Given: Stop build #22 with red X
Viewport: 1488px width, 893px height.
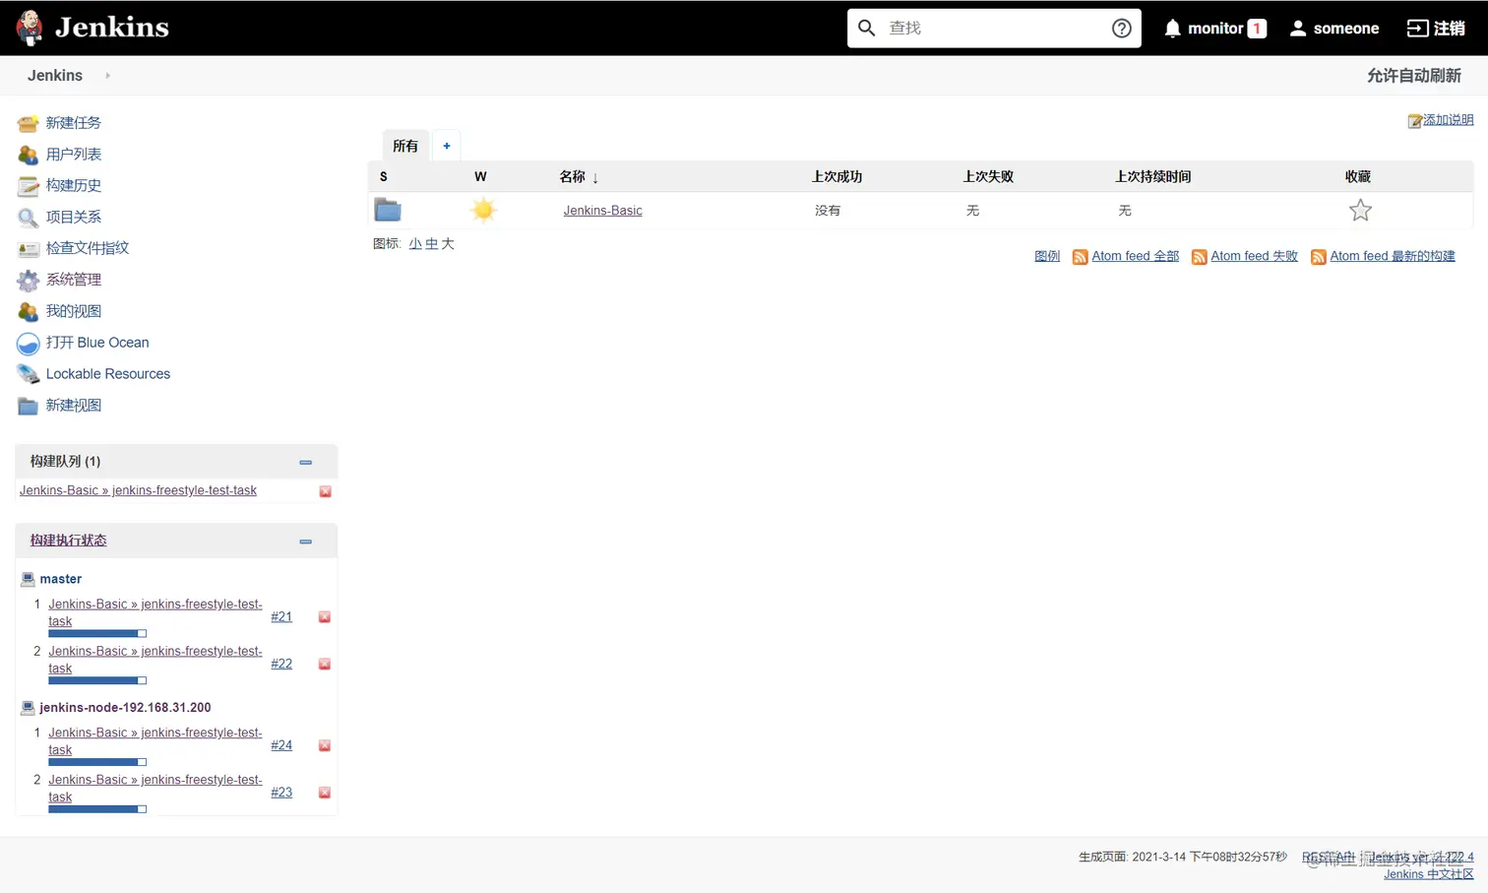Looking at the screenshot, I should pos(324,665).
